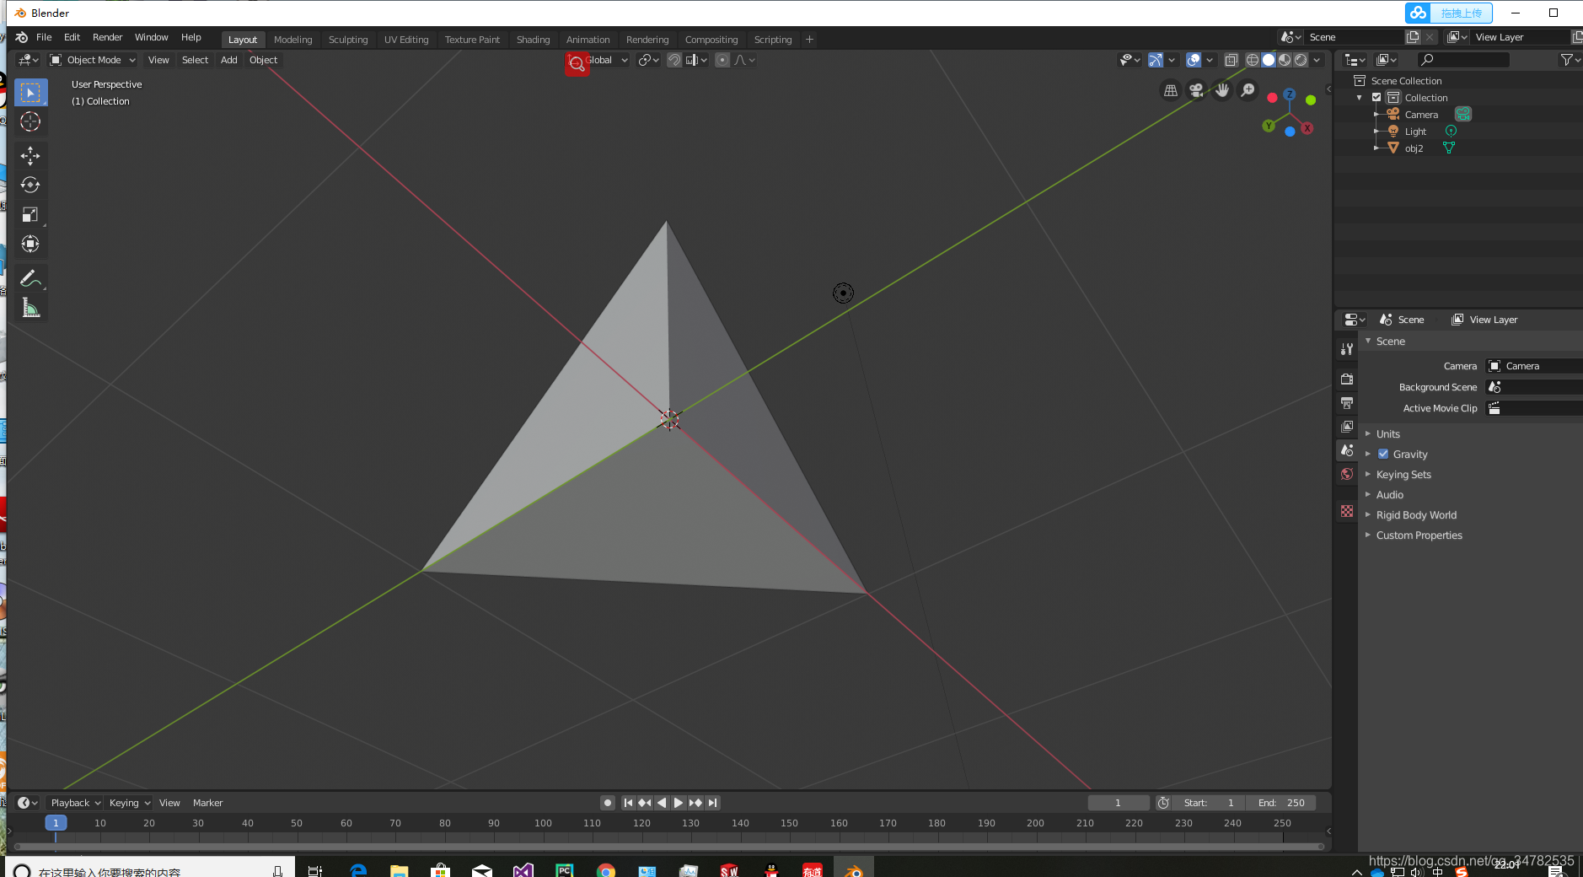
Task: Collapse the Collection tree in outliner
Action: pyautogui.click(x=1359, y=98)
